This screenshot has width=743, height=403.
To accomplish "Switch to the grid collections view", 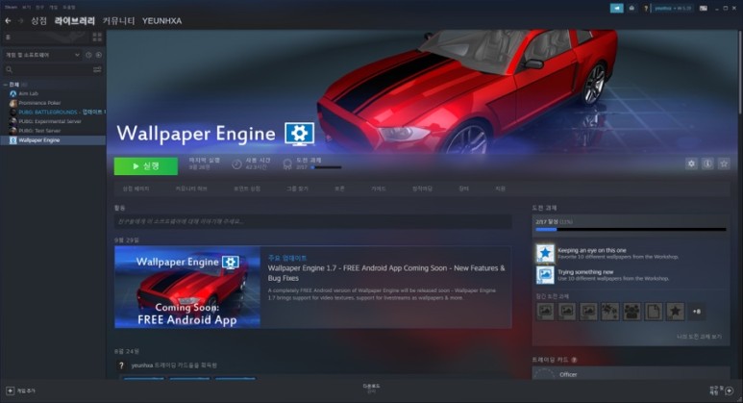I will [x=97, y=37].
